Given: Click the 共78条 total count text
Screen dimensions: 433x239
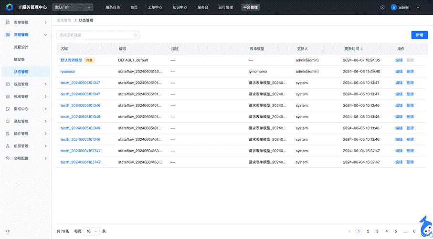Looking at the screenshot, I should coord(63,231).
